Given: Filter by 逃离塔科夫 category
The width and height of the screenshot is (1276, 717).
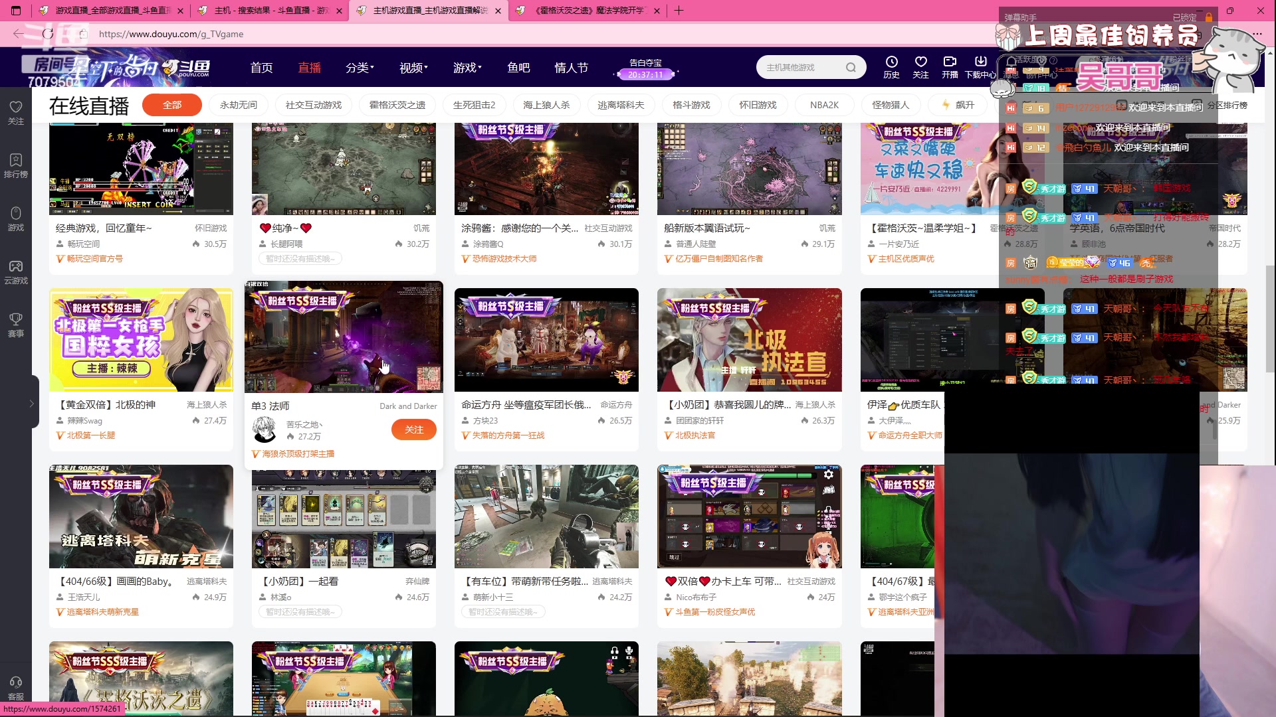Looking at the screenshot, I should [x=621, y=105].
